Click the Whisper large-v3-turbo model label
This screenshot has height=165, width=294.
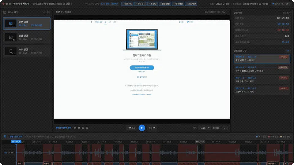(255, 4)
